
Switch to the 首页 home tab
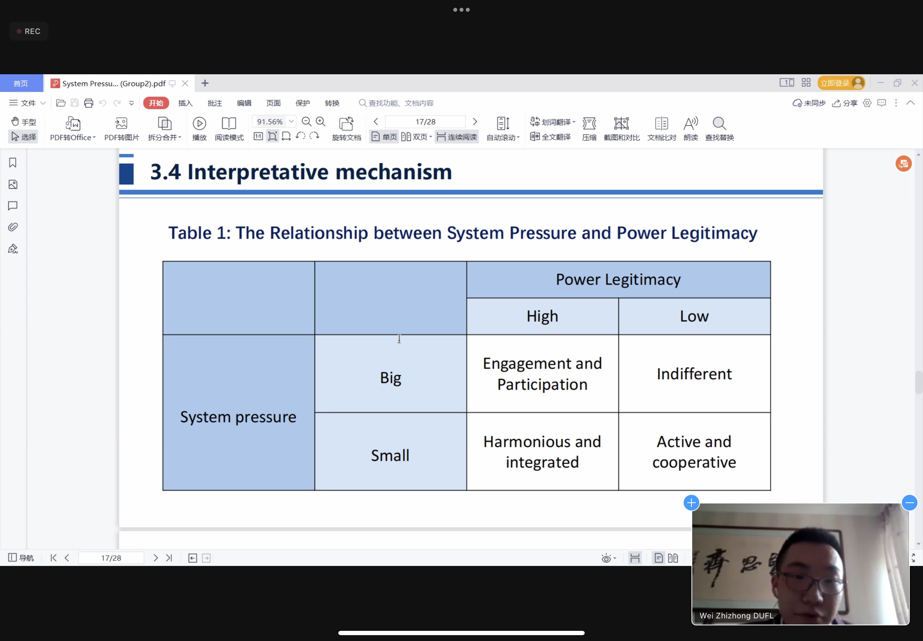pyautogui.click(x=21, y=83)
